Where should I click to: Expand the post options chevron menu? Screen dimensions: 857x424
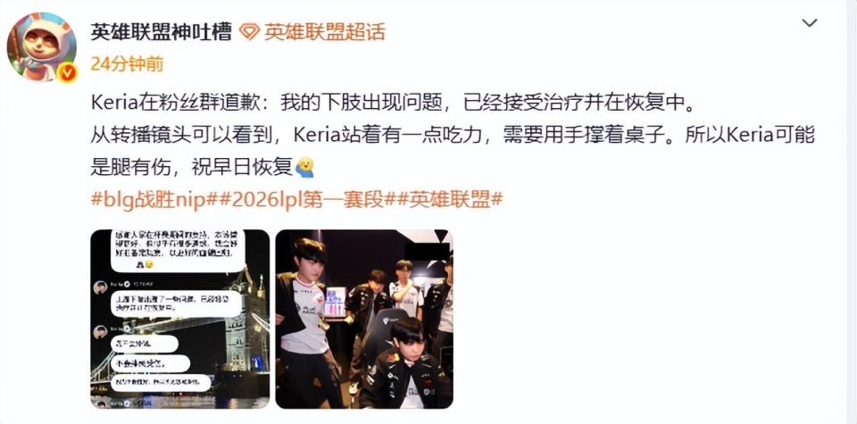[809, 22]
